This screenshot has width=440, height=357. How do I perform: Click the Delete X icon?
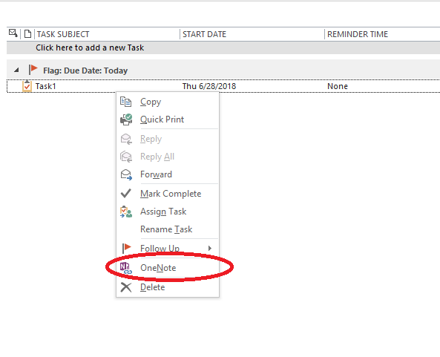click(x=126, y=287)
